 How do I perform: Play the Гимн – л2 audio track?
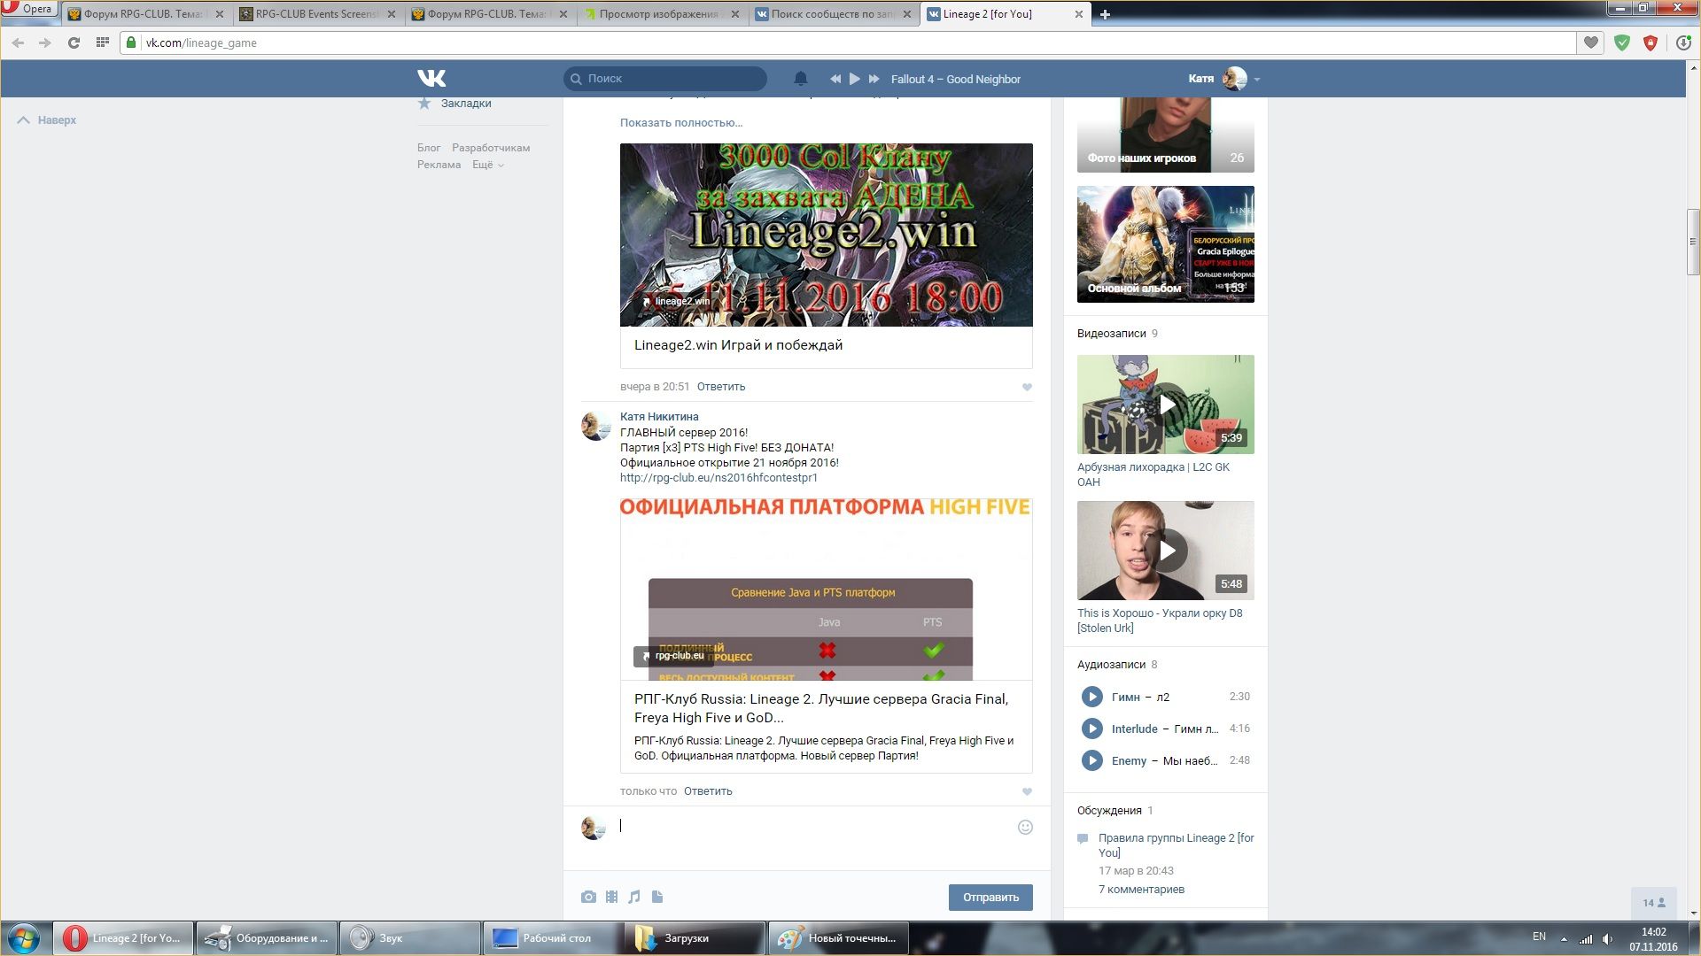click(x=1091, y=697)
